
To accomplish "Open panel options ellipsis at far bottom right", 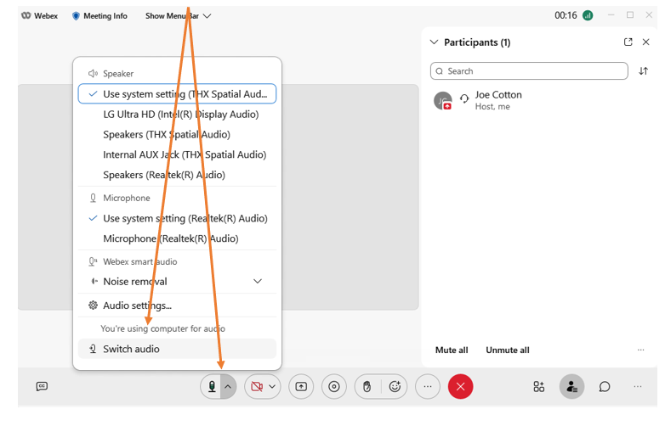I will [638, 386].
